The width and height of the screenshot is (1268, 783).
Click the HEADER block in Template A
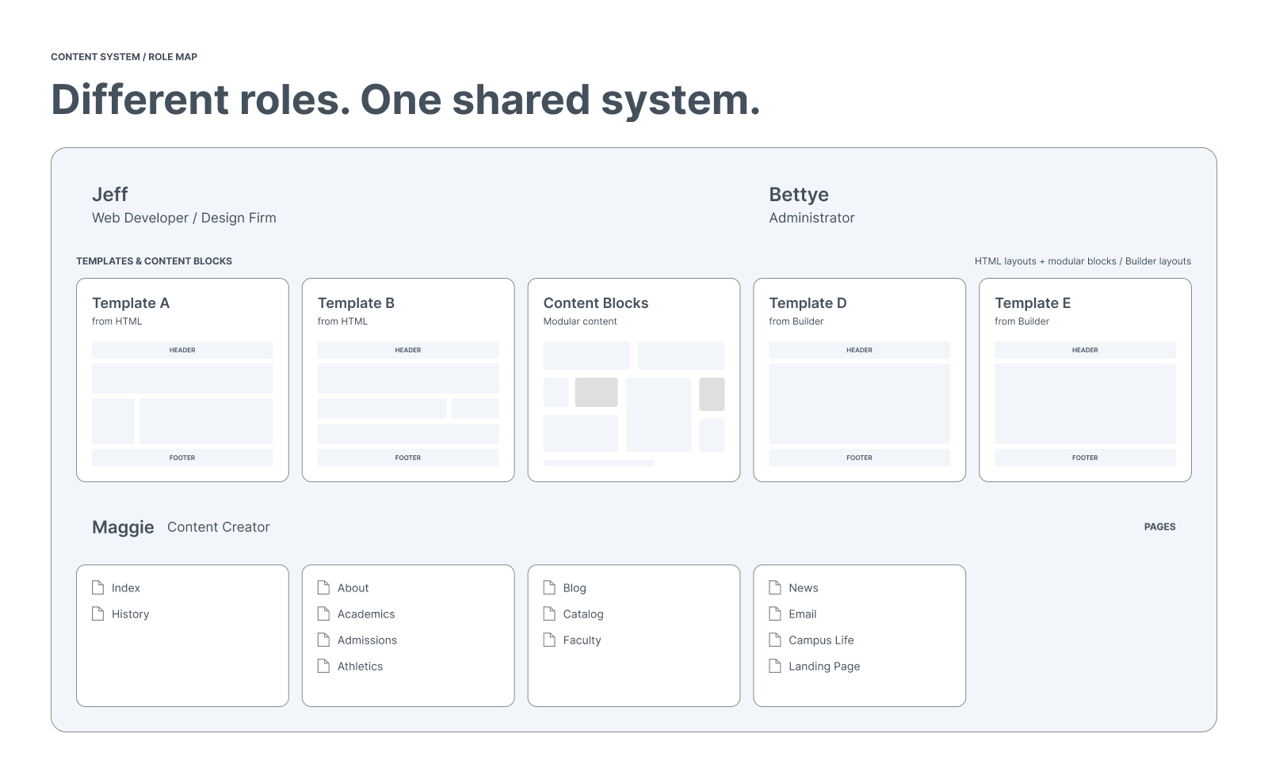[x=182, y=350]
